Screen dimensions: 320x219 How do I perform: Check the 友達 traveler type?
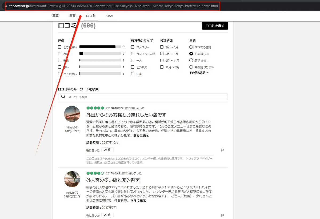pyautogui.click(x=133, y=74)
